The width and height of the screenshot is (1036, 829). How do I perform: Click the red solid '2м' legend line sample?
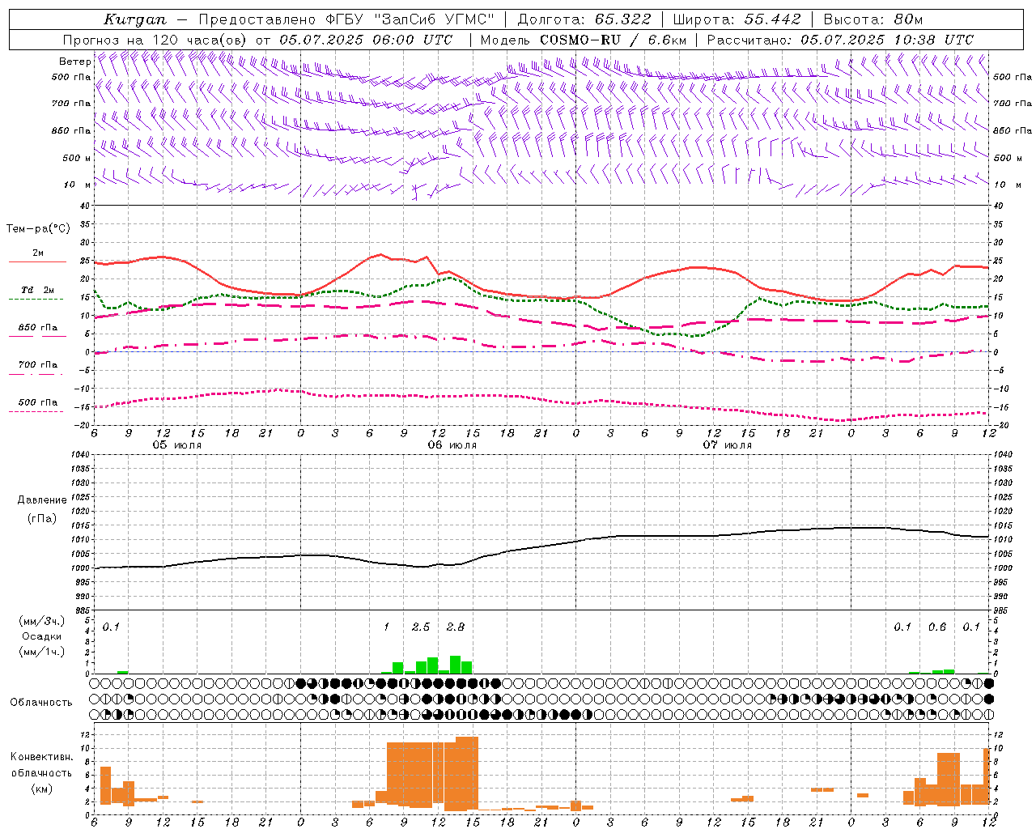click(x=37, y=262)
